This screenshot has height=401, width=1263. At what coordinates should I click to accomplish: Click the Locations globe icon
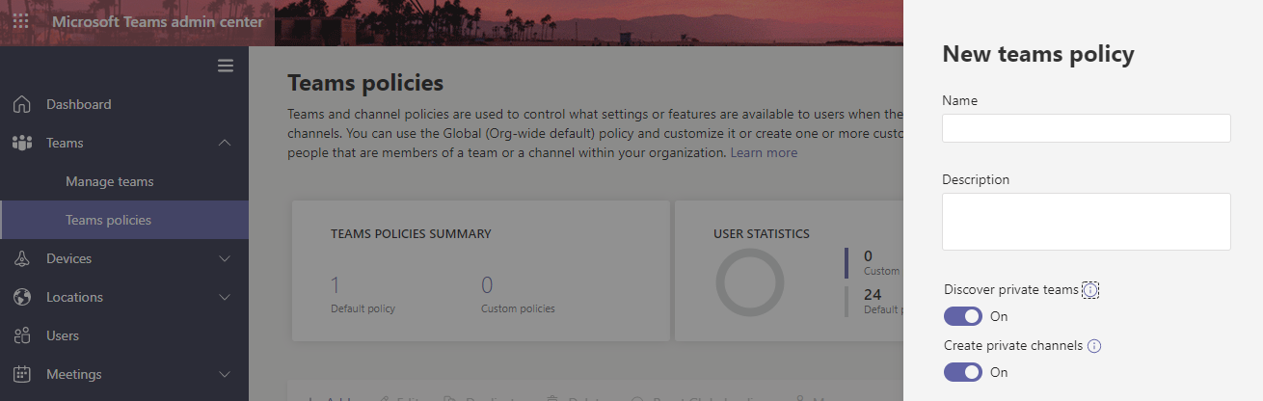21,297
